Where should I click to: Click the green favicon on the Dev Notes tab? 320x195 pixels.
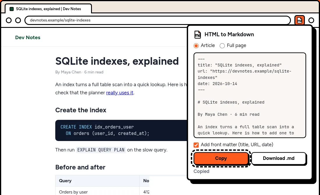[12, 9]
